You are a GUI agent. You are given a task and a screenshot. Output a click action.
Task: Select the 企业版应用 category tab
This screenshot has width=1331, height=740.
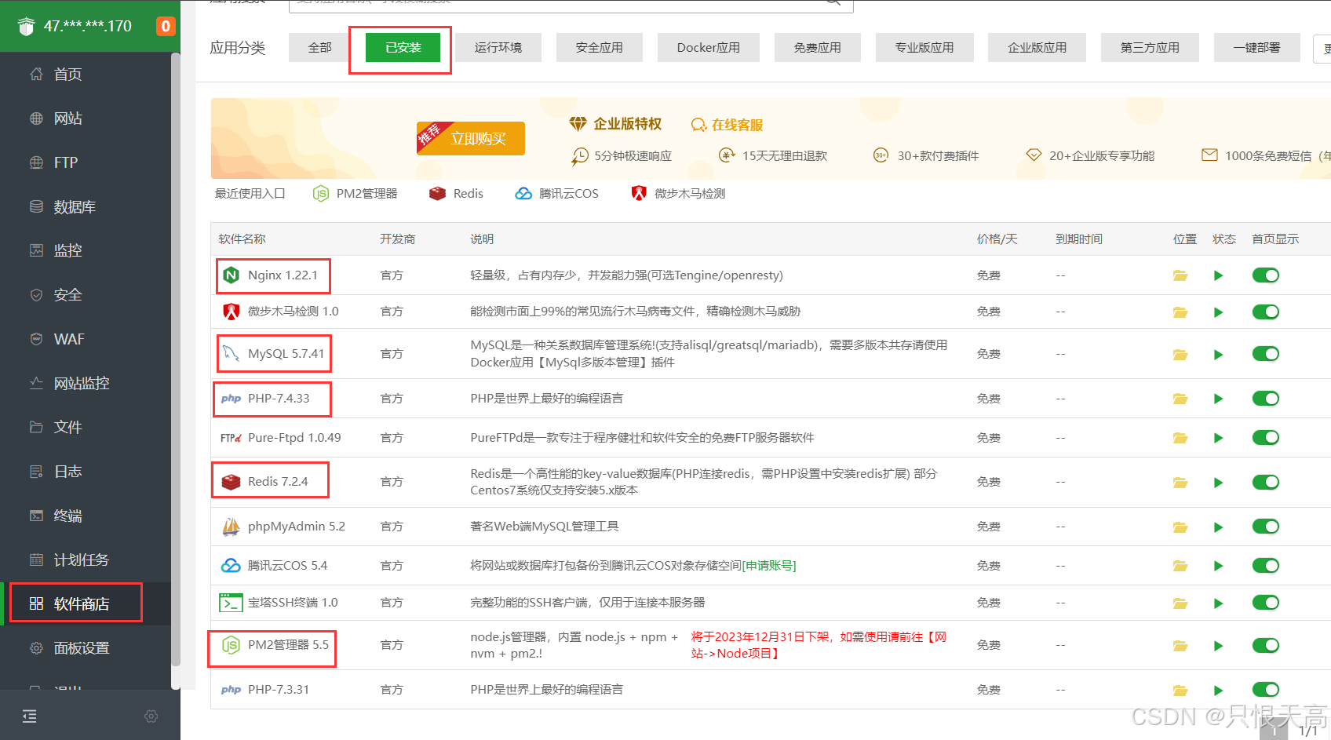1037,48
